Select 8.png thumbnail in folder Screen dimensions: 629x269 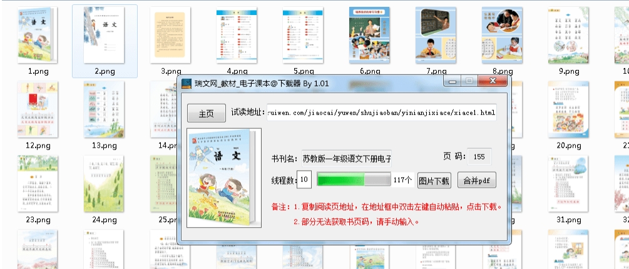(x=502, y=35)
